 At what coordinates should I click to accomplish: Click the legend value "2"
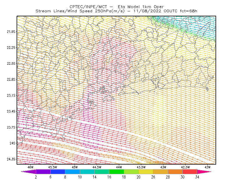pyautogui.click(x=36, y=177)
